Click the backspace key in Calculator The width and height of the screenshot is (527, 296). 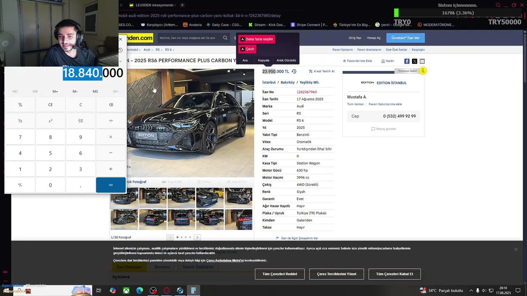click(x=111, y=105)
